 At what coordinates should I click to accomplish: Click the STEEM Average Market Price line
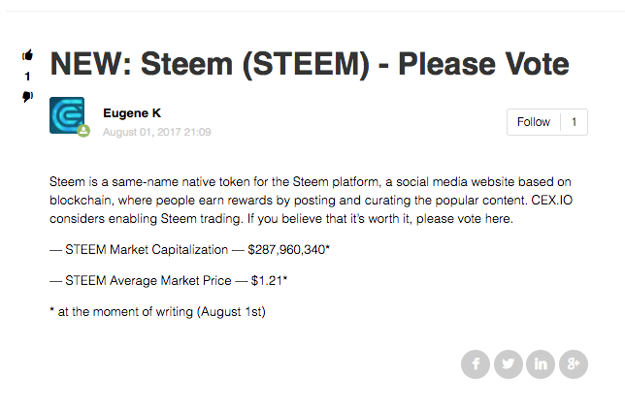[x=168, y=281]
